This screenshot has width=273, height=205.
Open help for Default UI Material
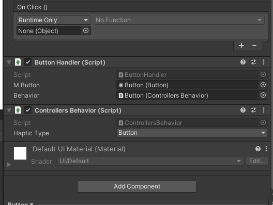258,149
